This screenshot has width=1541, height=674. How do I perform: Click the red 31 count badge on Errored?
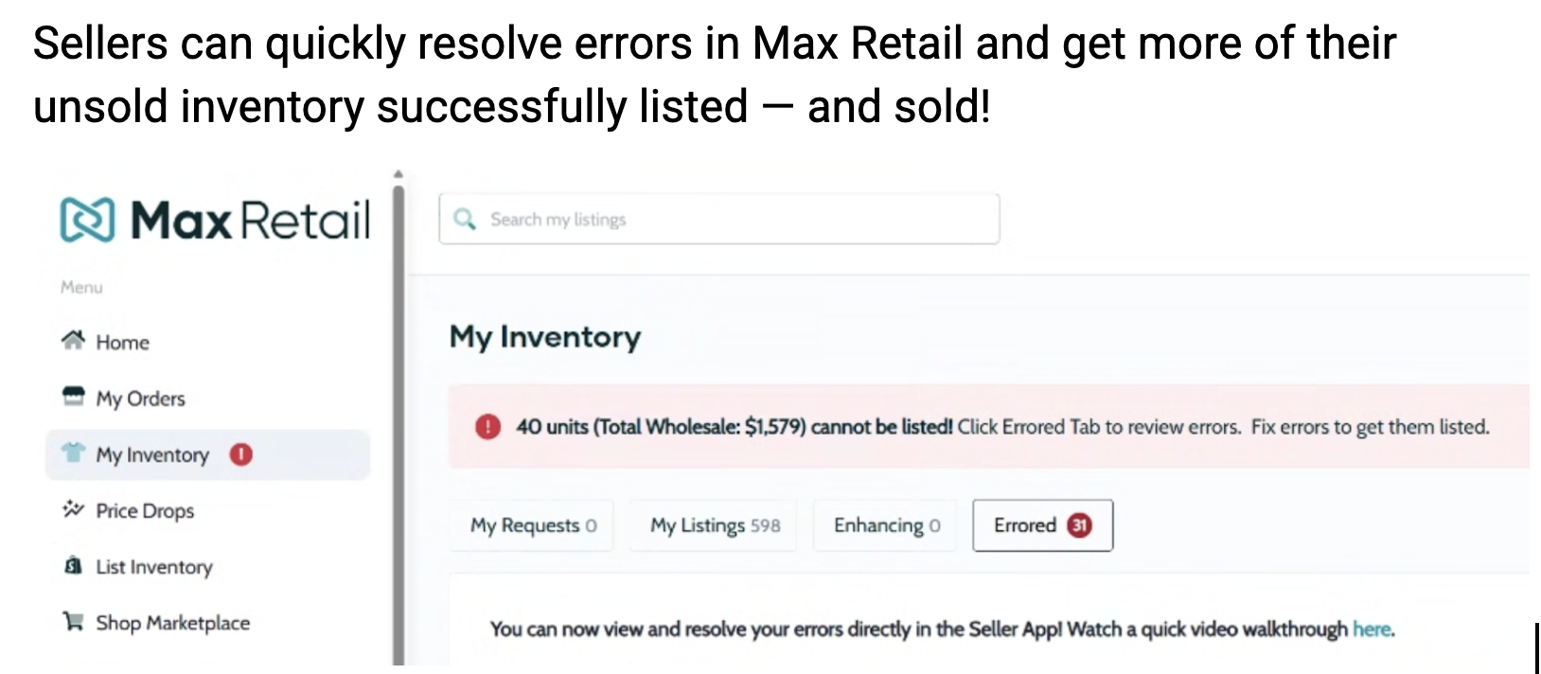tap(1079, 525)
